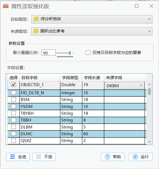159x169 pixels.
Task: Click the 运行 button
Action: pyautogui.click(x=141, y=157)
